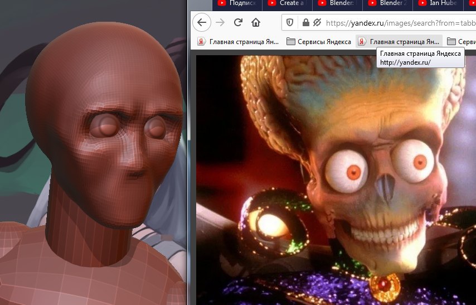
Task: Switch to the Create a YouTube tab
Action: point(287,4)
